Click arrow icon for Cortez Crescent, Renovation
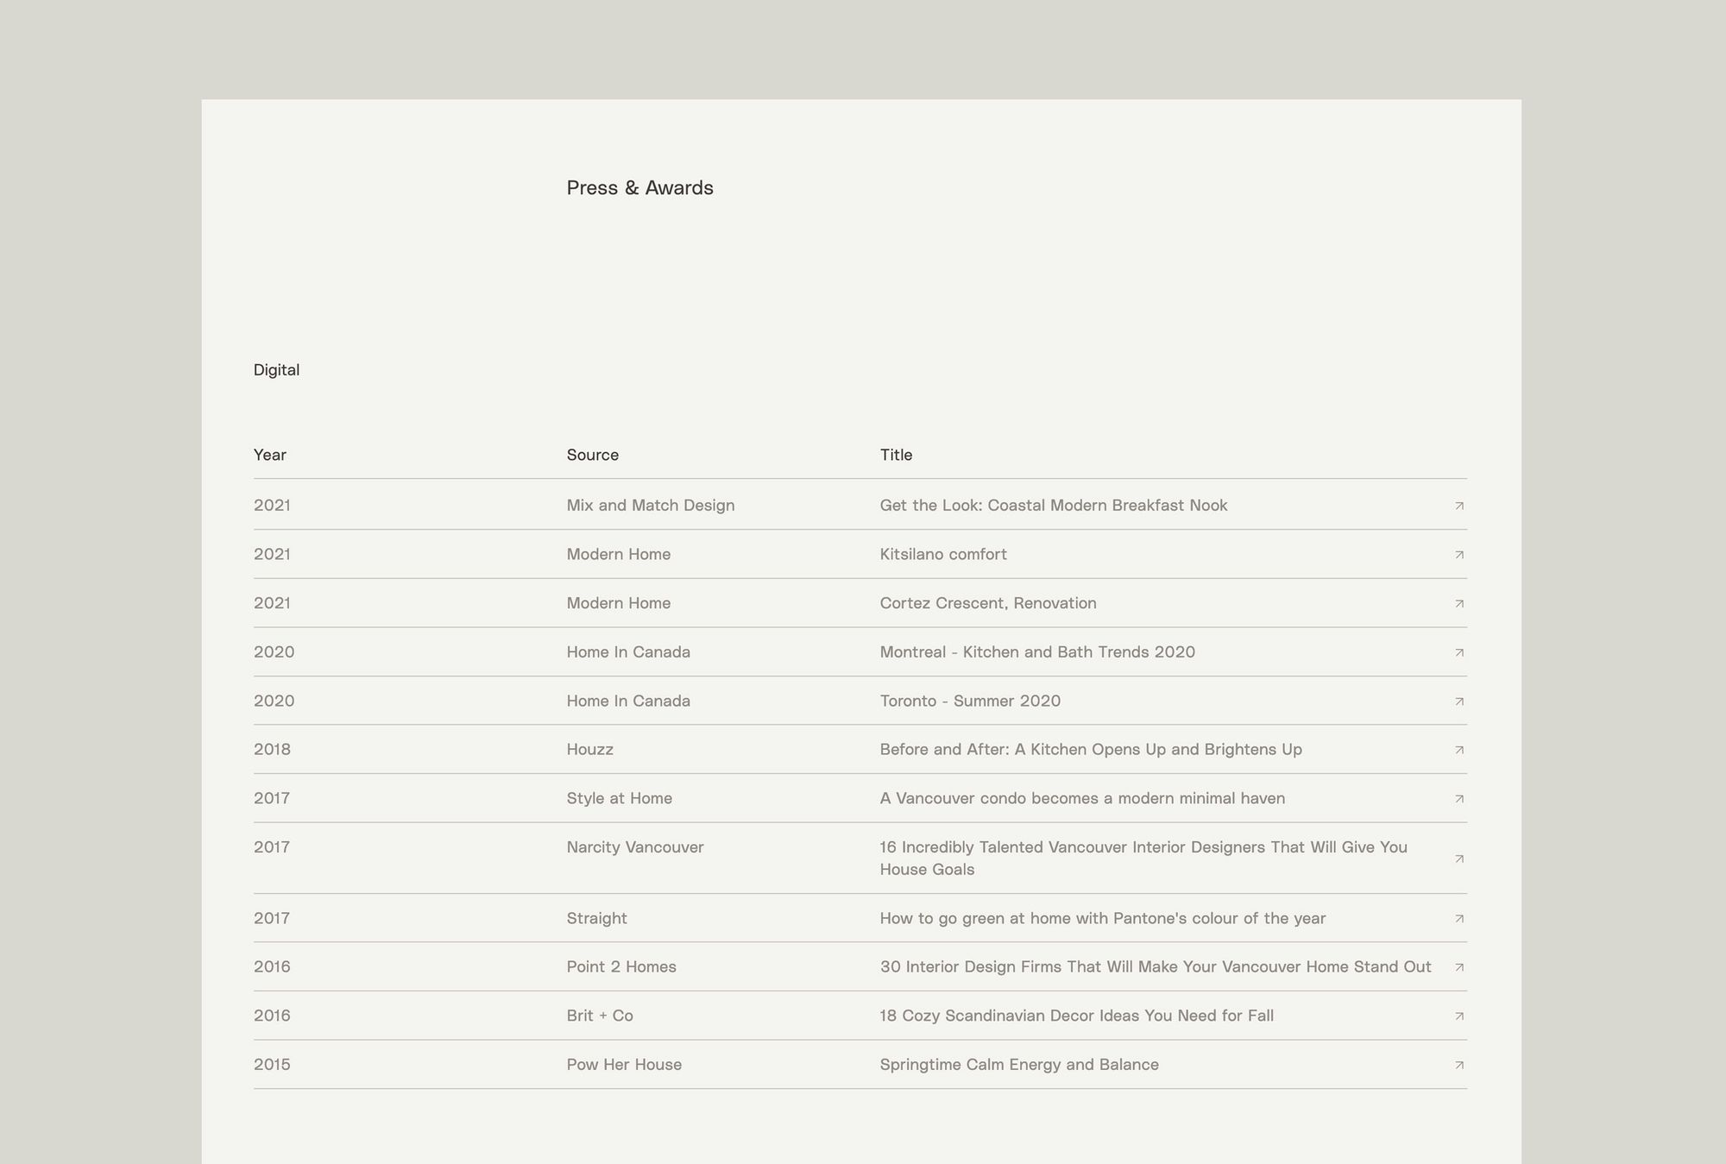The height and width of the screenshot is (1164, 1726). click(x=1459, y=604)
